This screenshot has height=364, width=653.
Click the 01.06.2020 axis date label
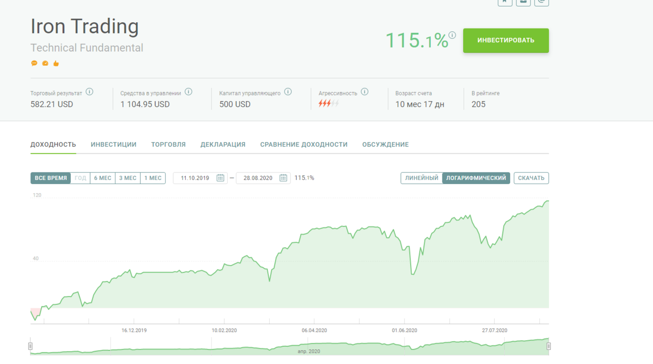(x=404, y=330)
